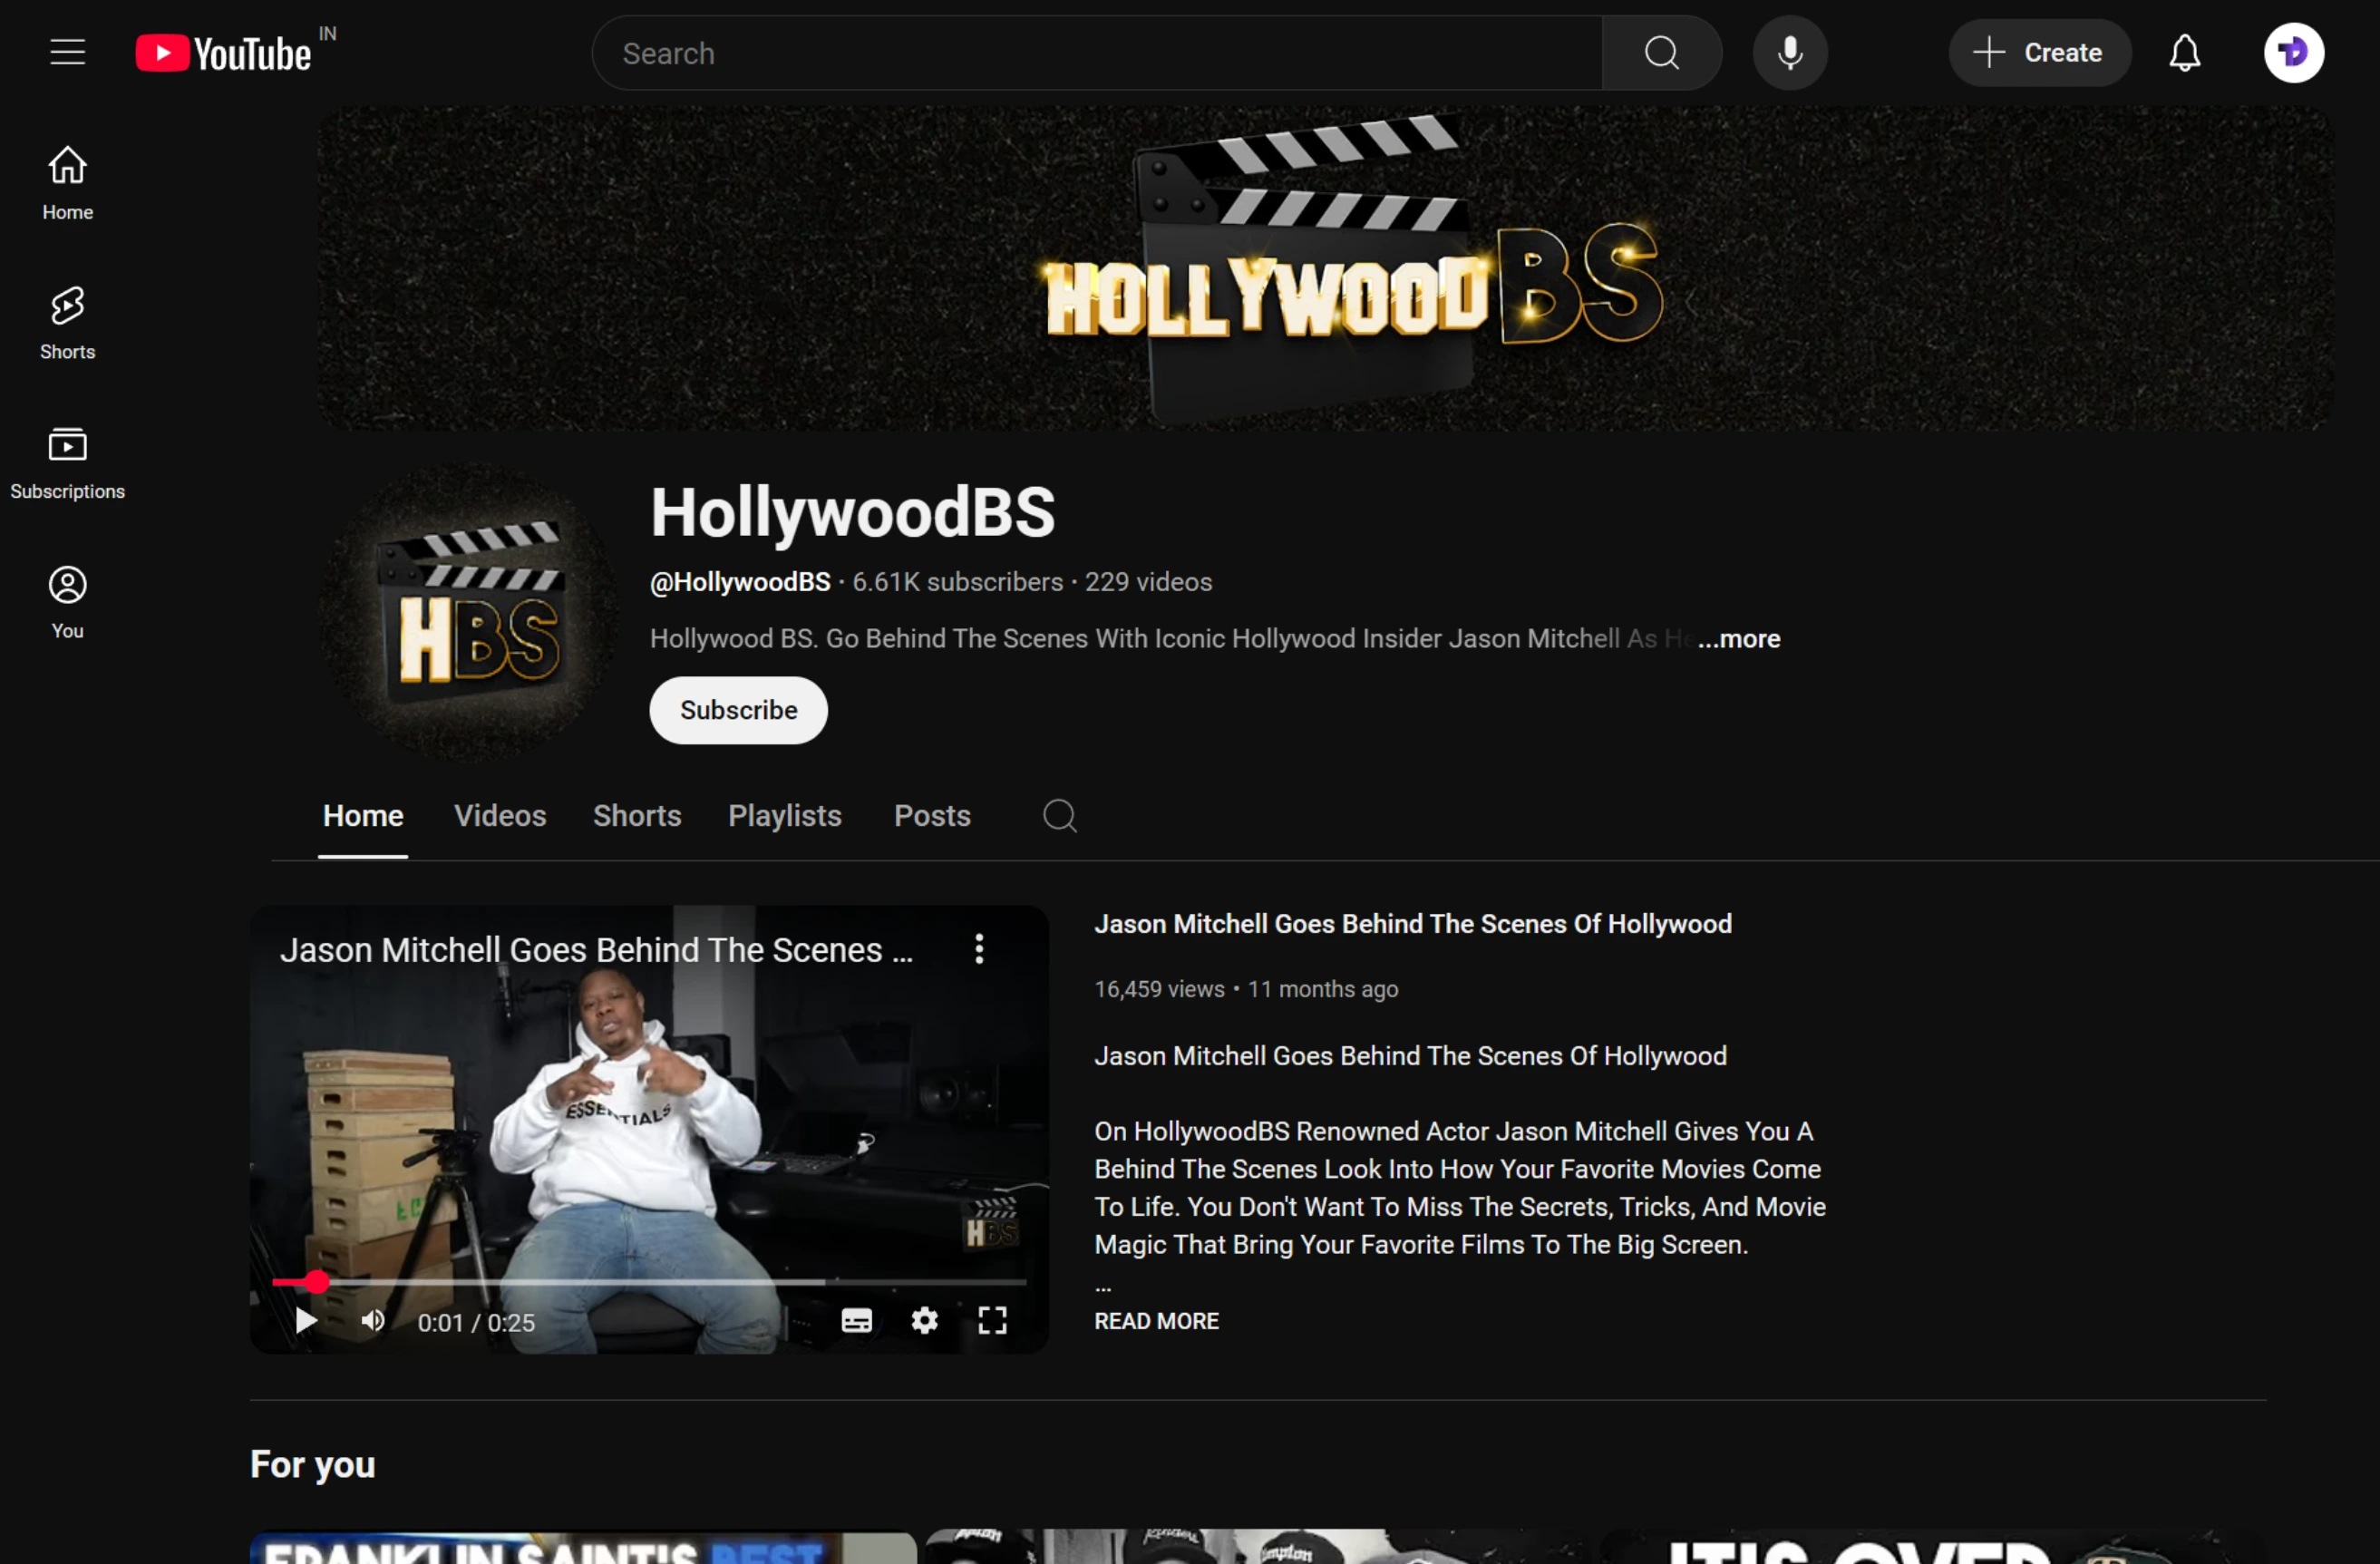Click the 6.61K subscribers text

958,582
